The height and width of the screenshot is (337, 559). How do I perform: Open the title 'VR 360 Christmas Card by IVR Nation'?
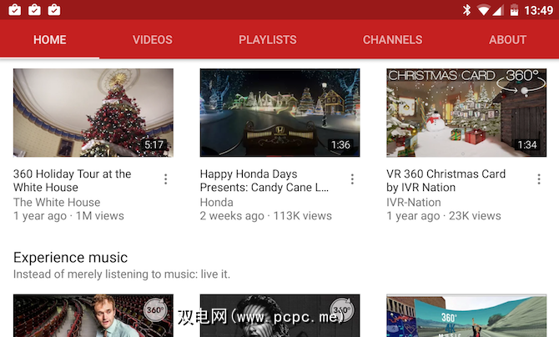(x=446, y=180)
